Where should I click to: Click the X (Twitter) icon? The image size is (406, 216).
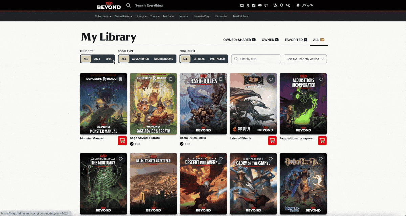point(248,5)
